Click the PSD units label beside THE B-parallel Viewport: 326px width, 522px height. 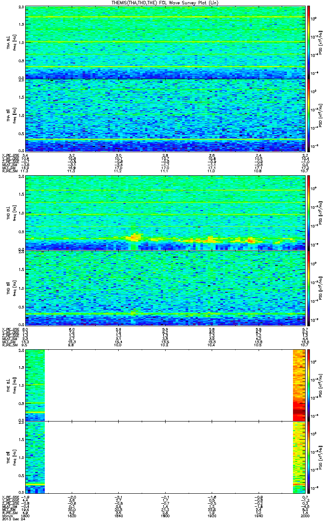coord(320,457)
